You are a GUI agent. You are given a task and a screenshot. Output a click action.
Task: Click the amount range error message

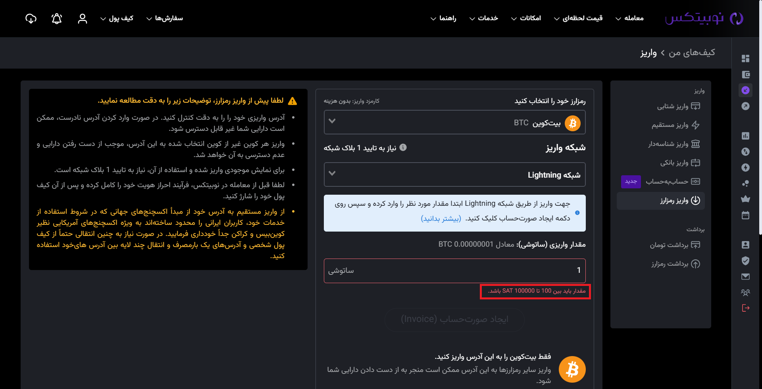537,291
